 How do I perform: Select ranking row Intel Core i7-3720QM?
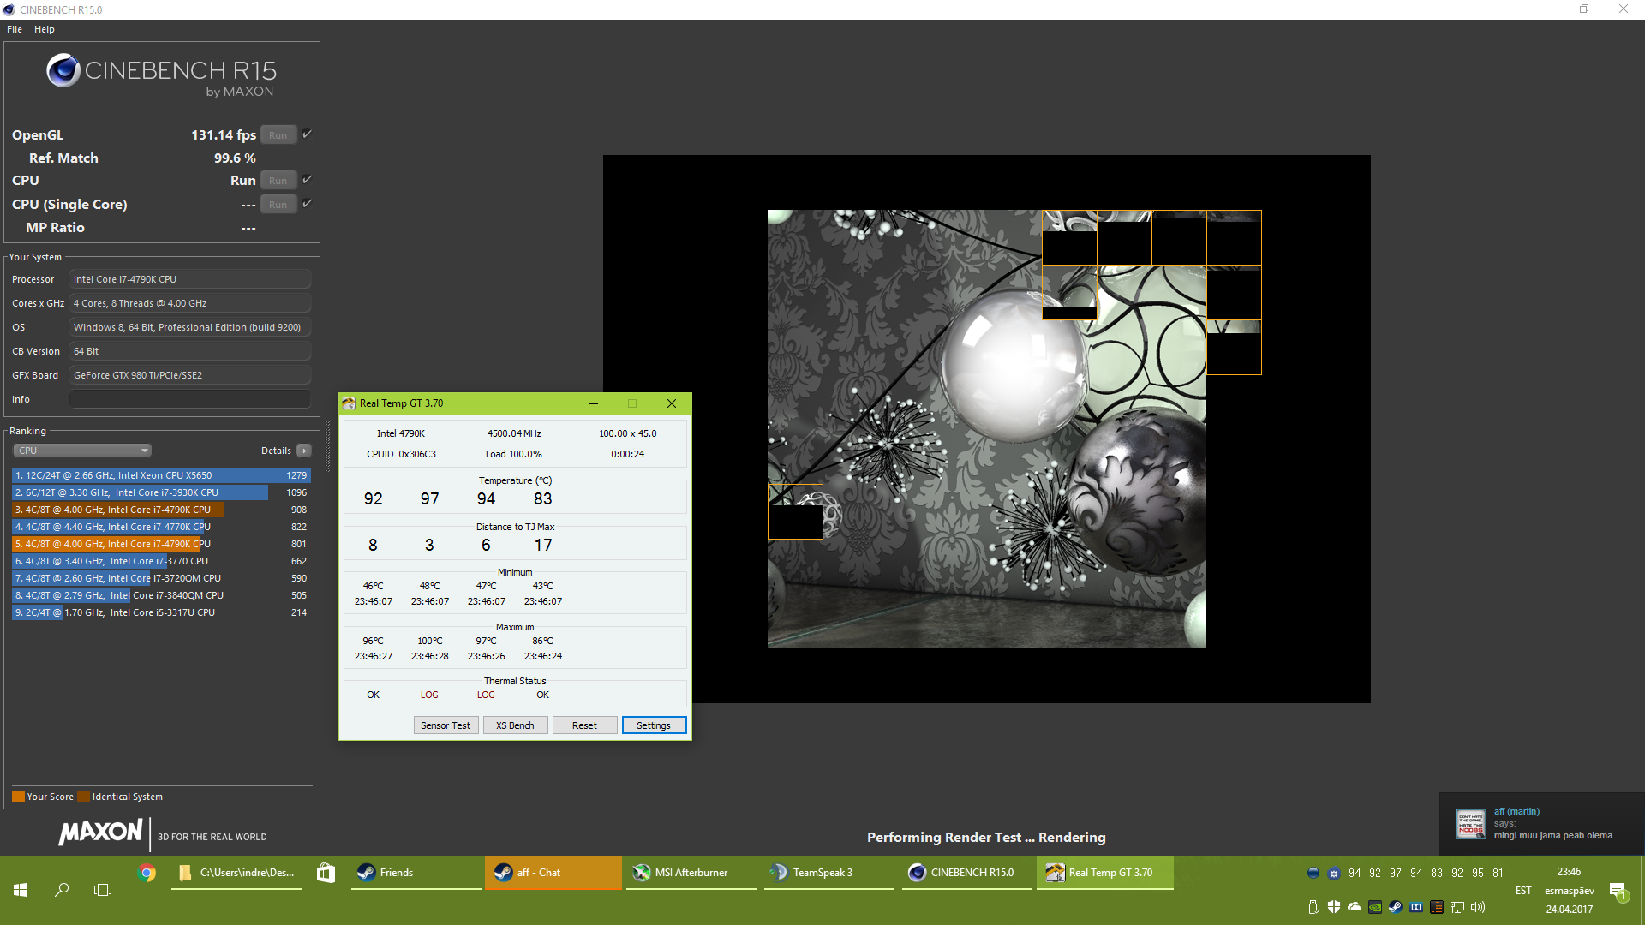[x=161, y=578]
